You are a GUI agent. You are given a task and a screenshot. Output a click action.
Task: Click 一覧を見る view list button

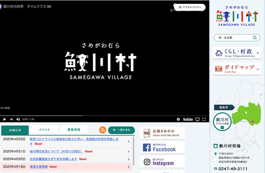tap(121, 130)
